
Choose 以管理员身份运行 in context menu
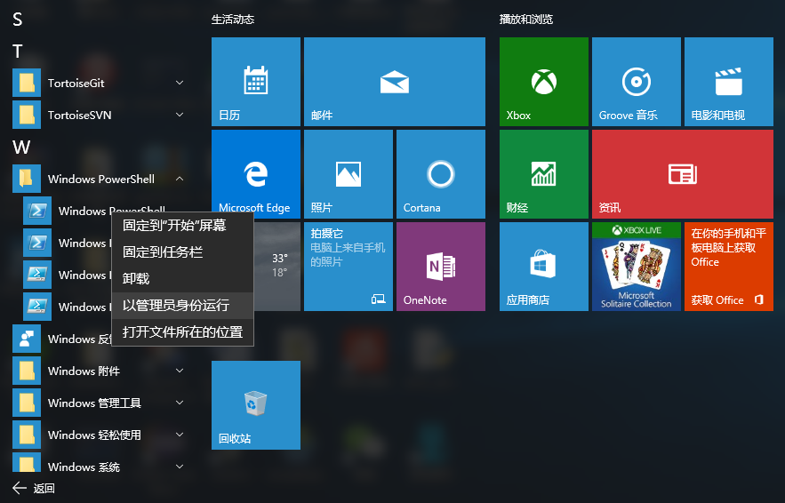pyautogui.click(x=182, y=306)
